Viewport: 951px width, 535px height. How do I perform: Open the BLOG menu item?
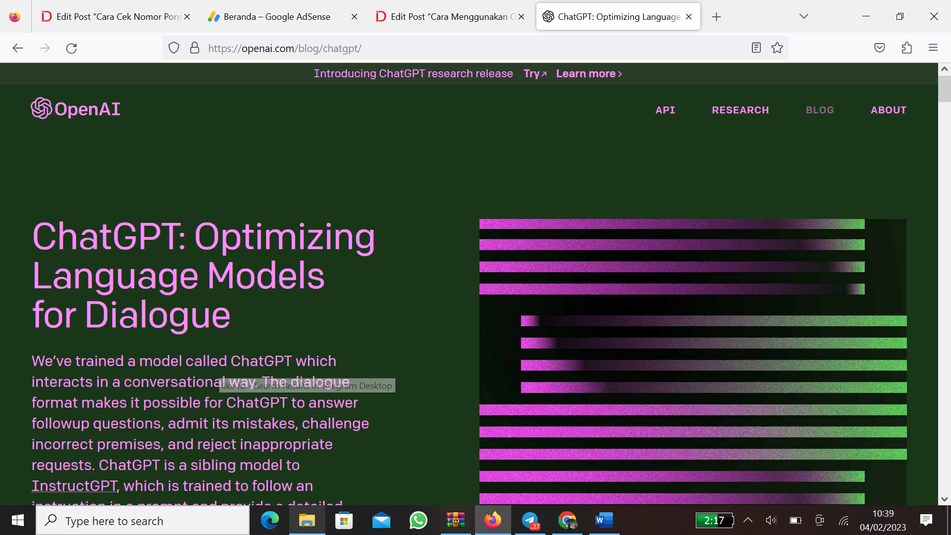pos(820,110)
